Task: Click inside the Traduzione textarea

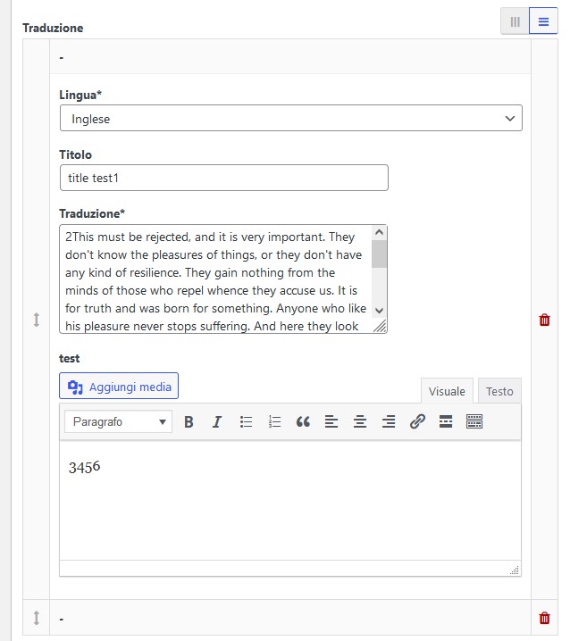Action: click(215, 279)
